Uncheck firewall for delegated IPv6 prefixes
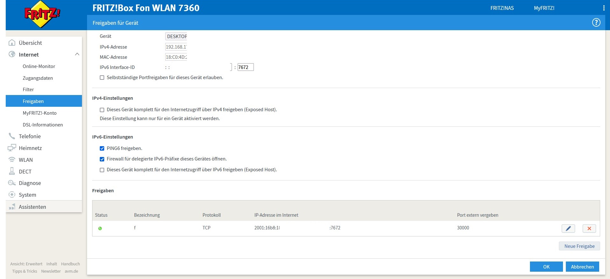Image resolution: width=610 pixels, height=279 pixels. point(102,159)
